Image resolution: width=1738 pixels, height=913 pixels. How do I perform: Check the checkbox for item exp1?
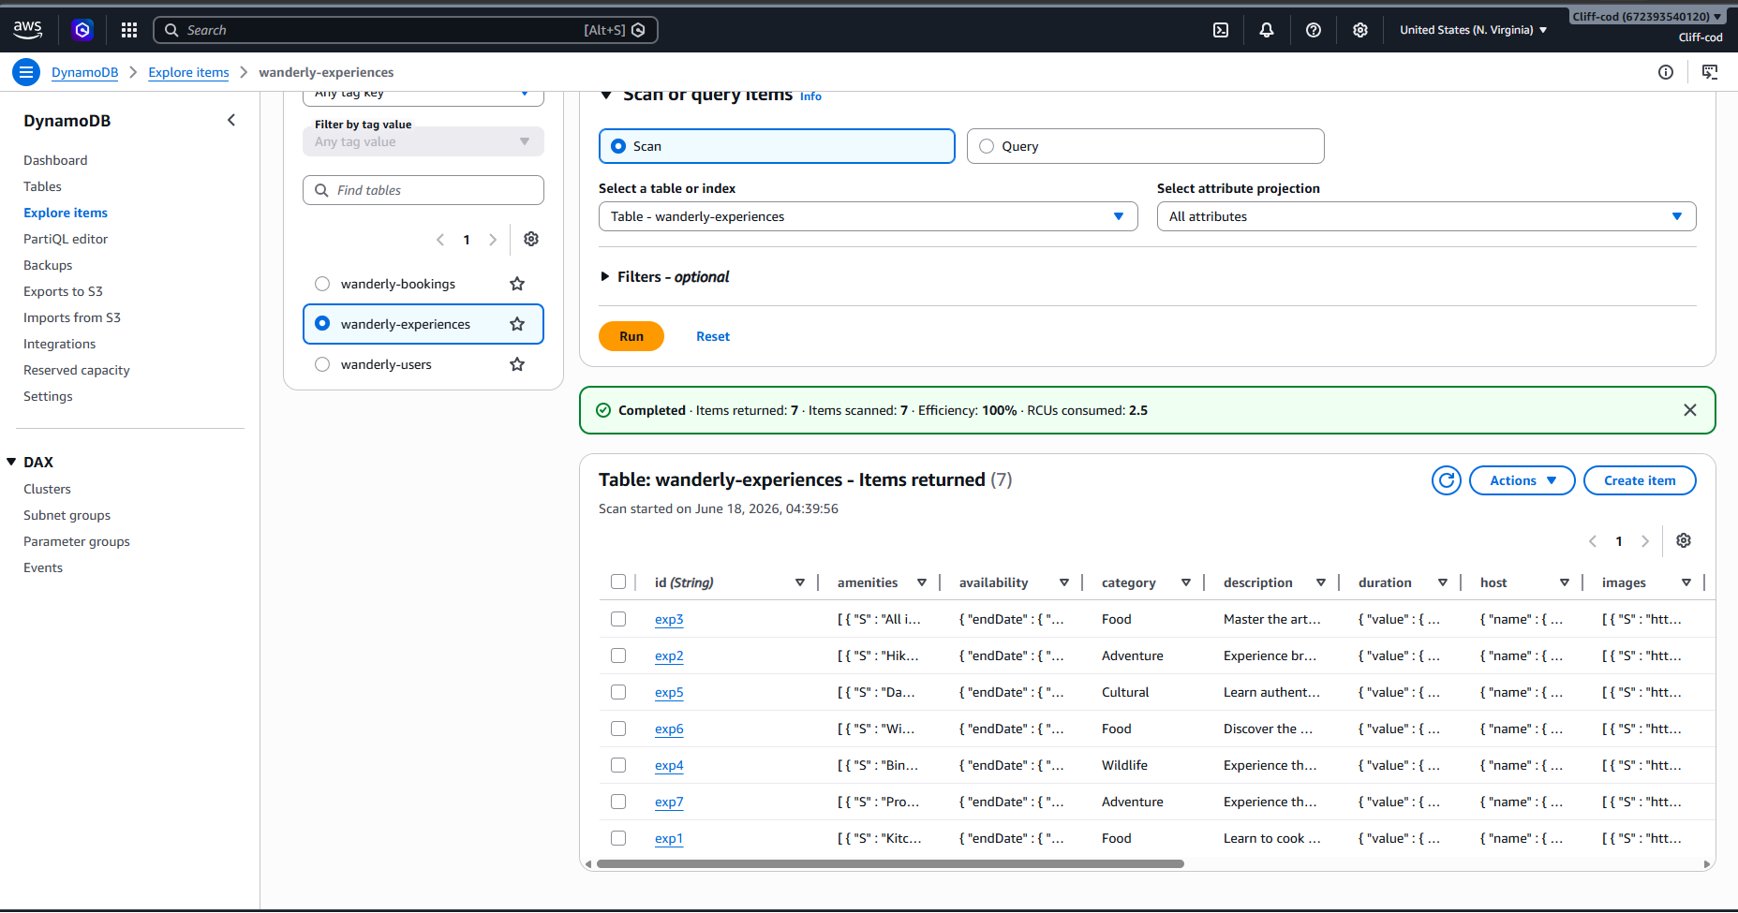[618, 838]
